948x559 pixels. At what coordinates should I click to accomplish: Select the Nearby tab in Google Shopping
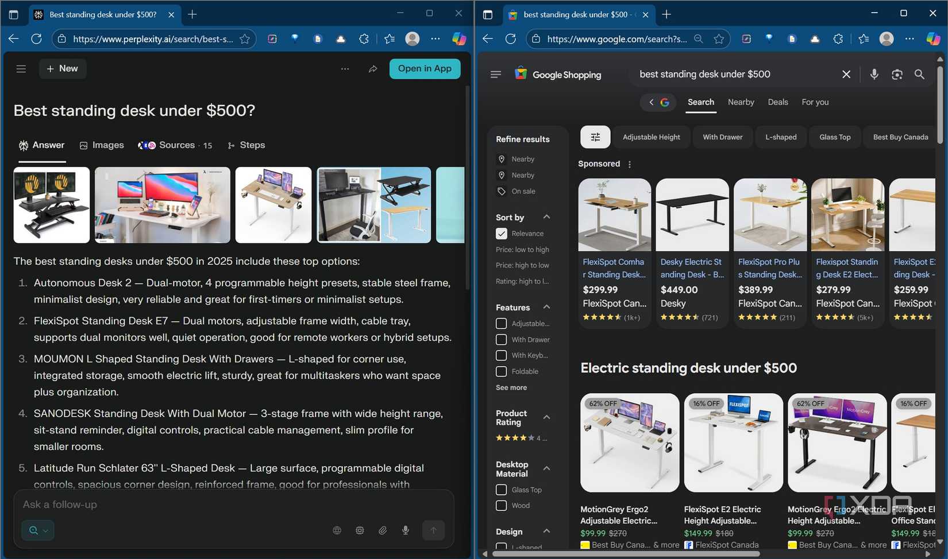tap(741, 102)
